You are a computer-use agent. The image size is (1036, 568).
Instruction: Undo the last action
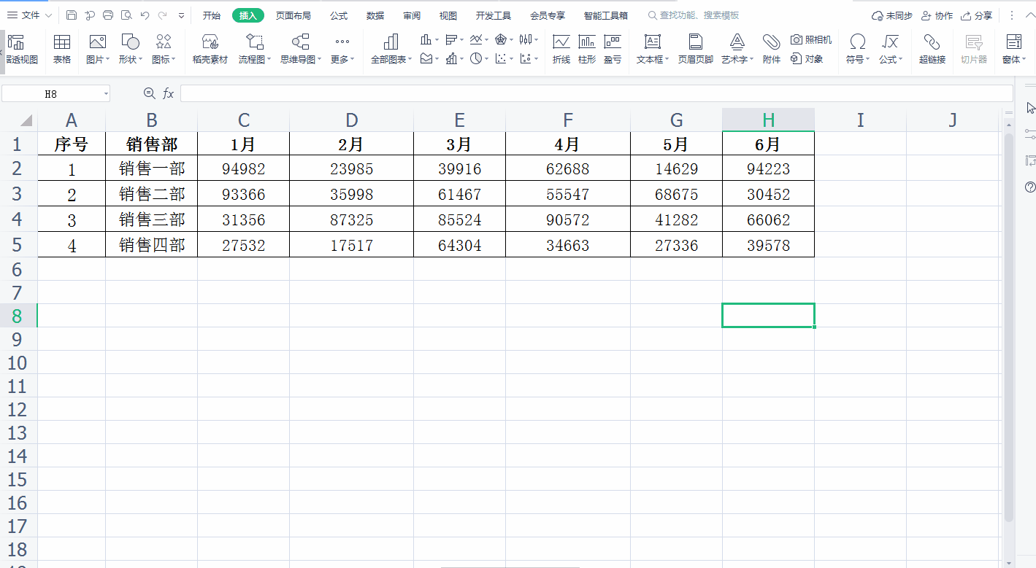point(145,15)
